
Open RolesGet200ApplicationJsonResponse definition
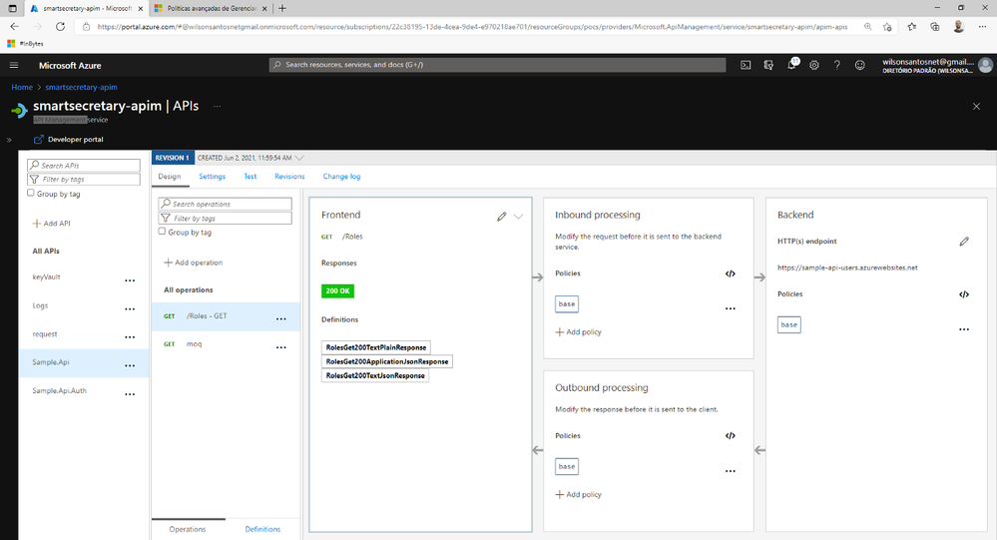(386, 361)
